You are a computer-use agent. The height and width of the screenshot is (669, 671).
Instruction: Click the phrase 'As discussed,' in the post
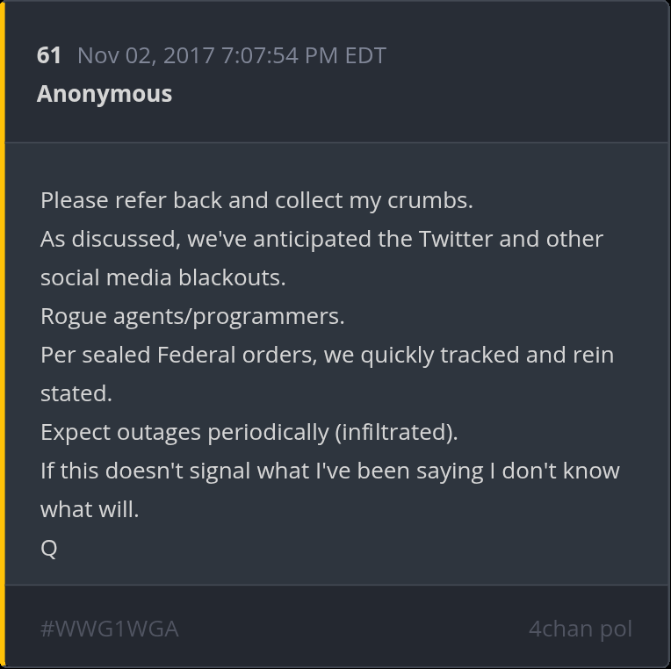(111, 239)
